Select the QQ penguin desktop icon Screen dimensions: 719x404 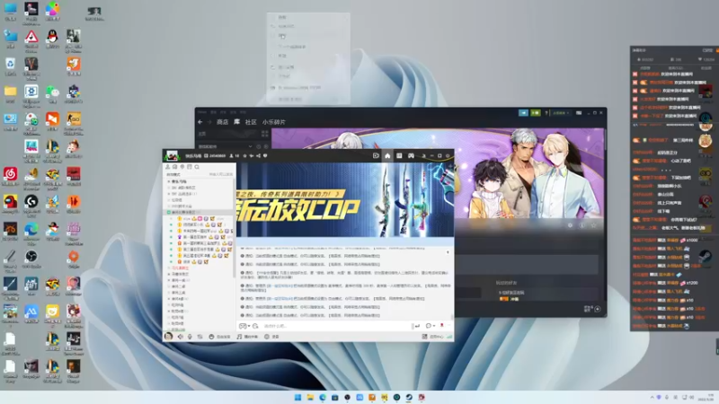[52, 39]
